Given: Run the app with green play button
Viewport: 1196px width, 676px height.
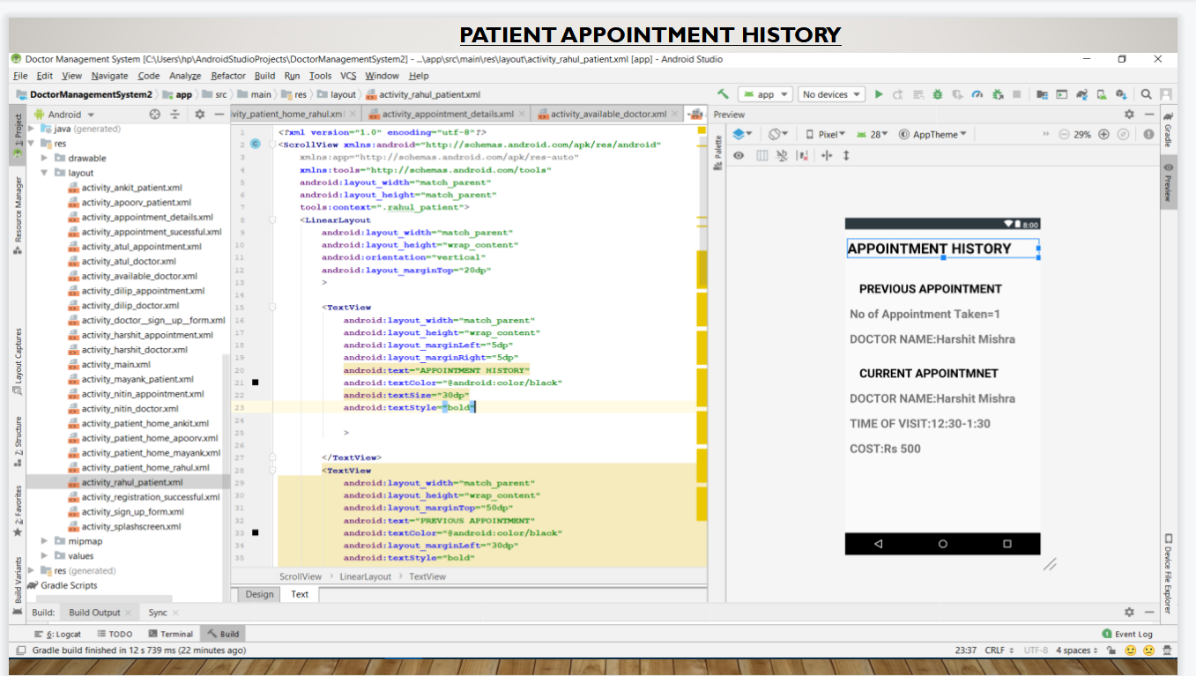Looking at the screenshot, I should coord(878,94).
